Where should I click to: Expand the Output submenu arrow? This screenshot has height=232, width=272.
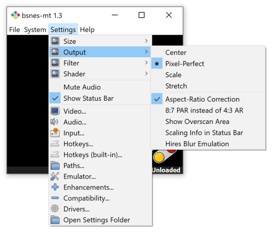tap(146, 52)
